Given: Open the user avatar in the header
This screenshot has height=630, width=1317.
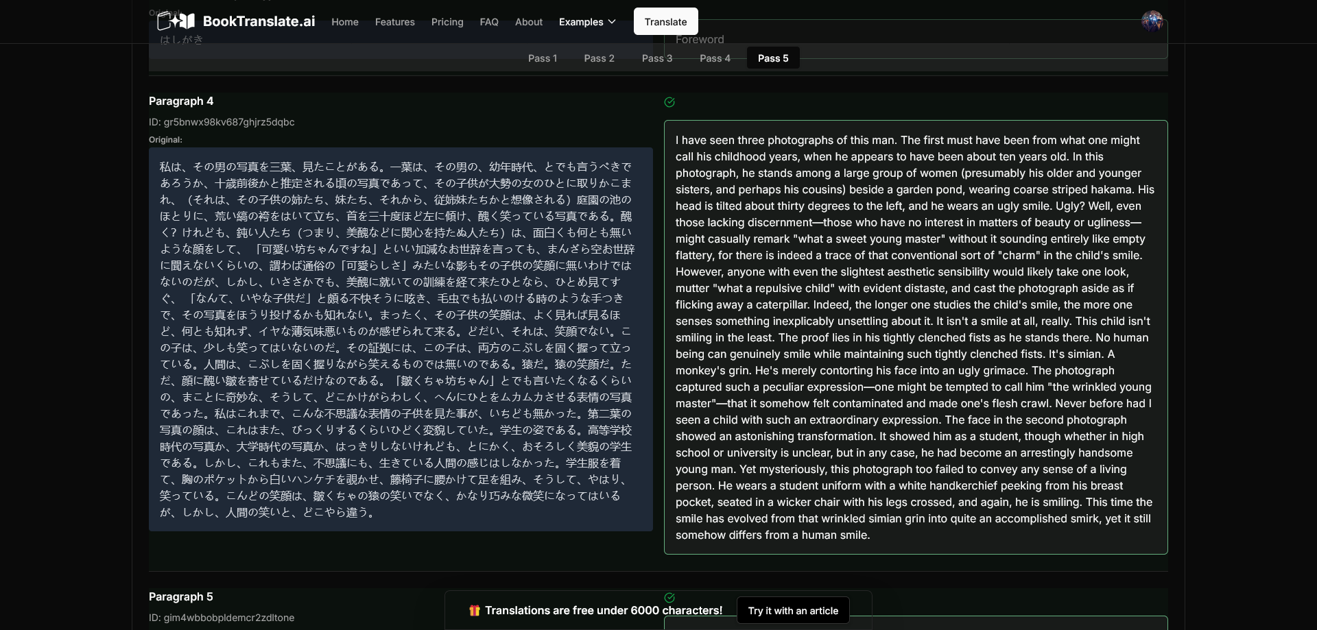Looking at the screenshot, I should tap(1152, 21).
